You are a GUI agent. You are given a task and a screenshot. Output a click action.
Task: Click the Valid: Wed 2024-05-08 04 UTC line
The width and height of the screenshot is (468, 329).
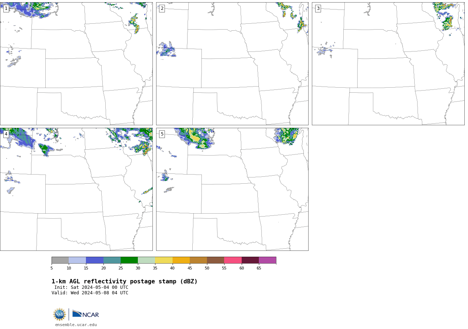[x=90, y=293]
